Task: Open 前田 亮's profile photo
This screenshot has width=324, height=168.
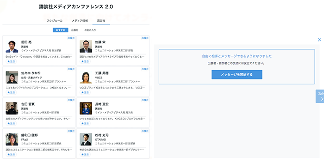Action: coord(12,46)
